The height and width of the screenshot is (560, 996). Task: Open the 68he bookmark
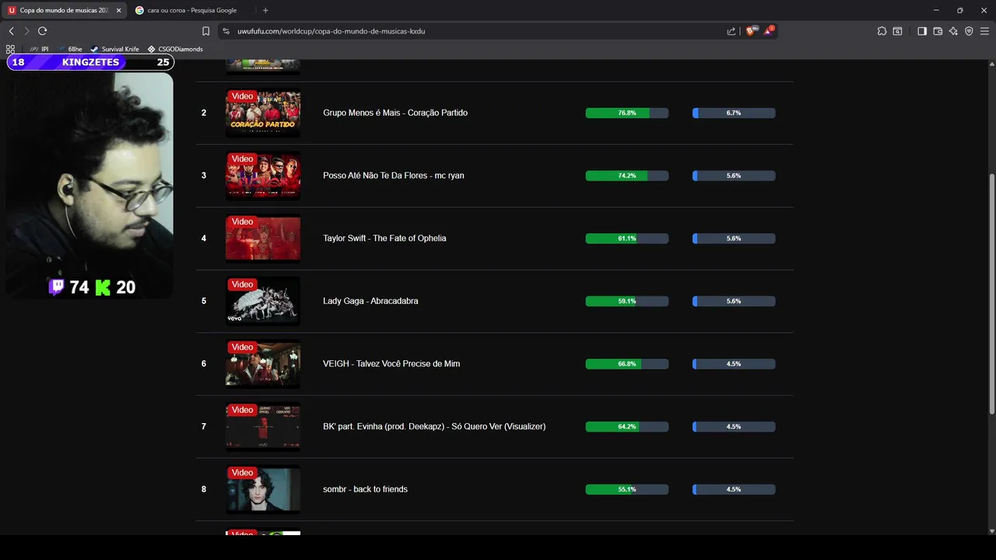click(x=70, y=49)
